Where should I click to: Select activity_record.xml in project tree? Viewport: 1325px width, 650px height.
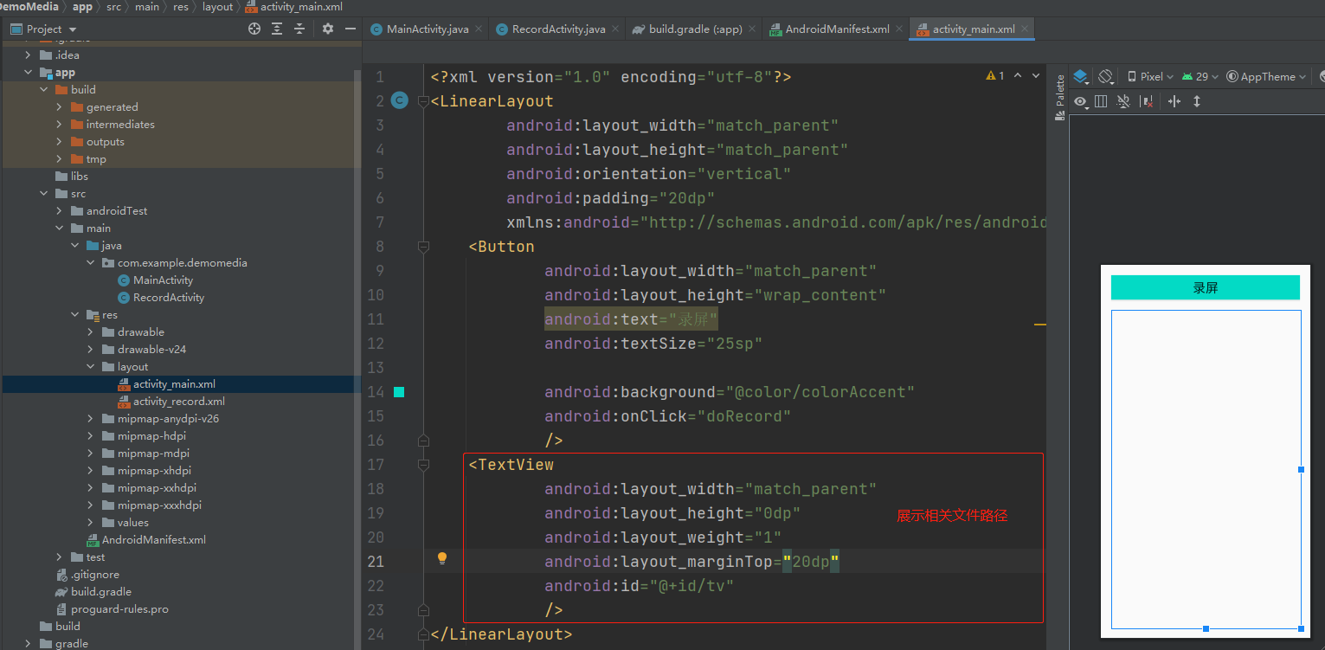click(x=178, y=402)
